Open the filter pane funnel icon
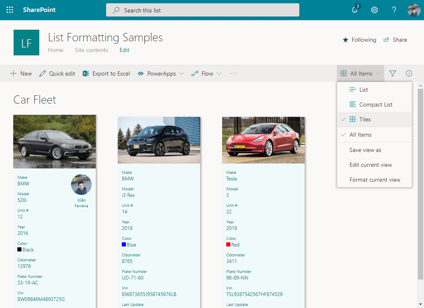This screenshot has height=308, width=424. pyautogui.click(x=393, y=73)
